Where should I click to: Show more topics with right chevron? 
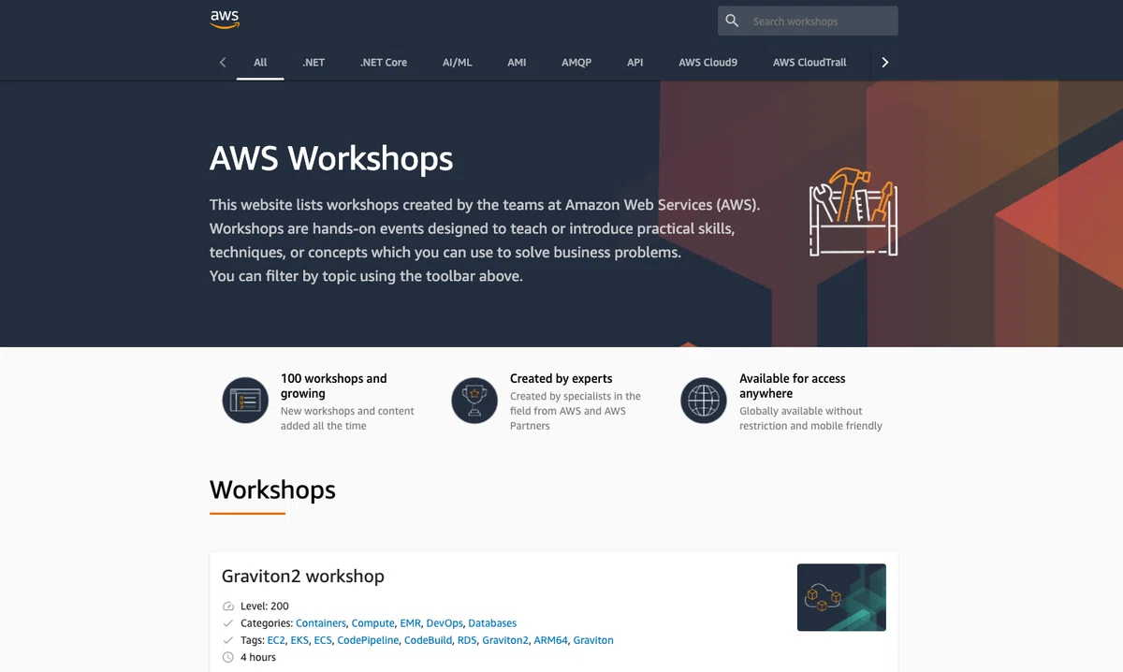[885, 63]
